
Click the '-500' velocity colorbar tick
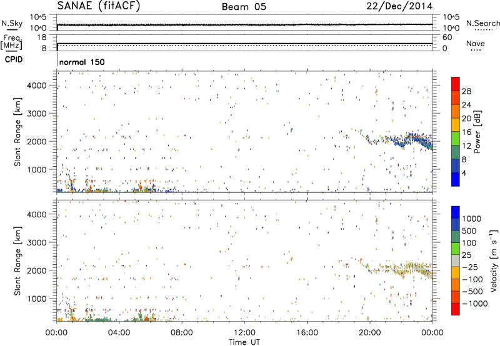(x=472, y=291)
